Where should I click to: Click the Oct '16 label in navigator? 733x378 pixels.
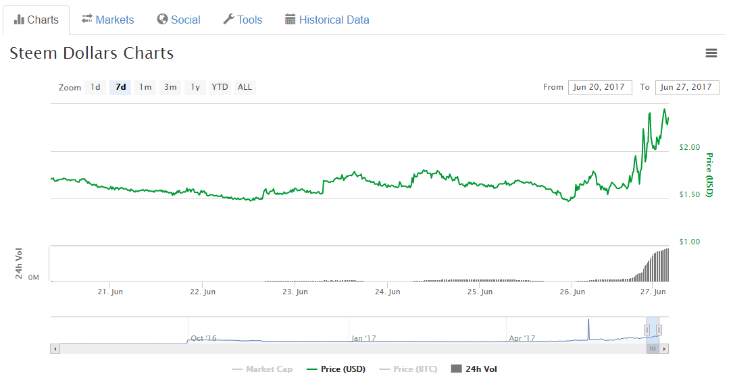coord(204,338)
